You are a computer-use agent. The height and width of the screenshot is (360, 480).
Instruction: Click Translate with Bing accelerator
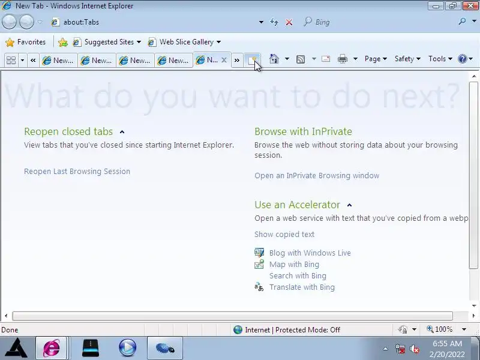302,287
